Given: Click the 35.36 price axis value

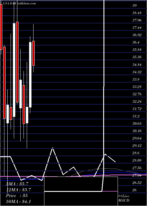Looking at the screenshot, I should pos(137,57).
